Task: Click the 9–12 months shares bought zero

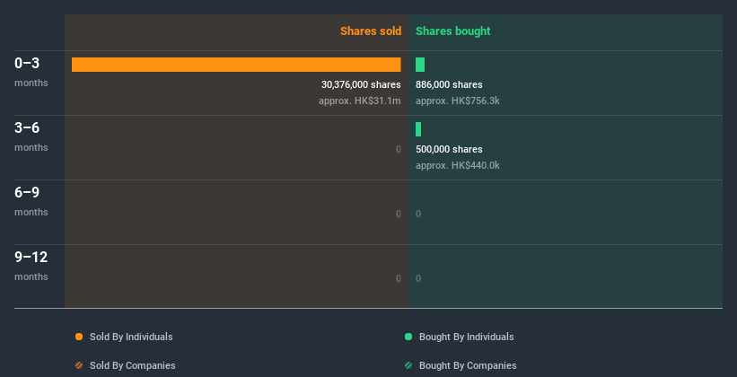Action: click(418, 279)
